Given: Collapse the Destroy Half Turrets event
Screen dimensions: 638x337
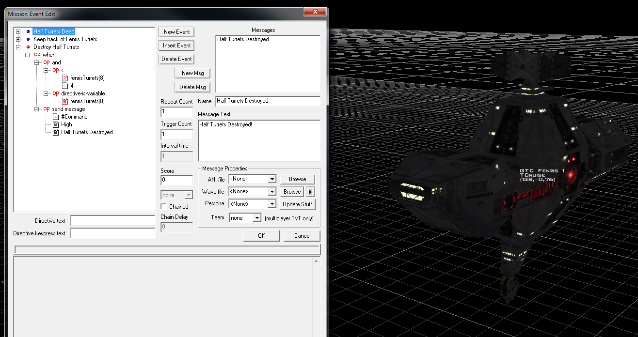Looking at the screenshot, I should pos(18,47).
